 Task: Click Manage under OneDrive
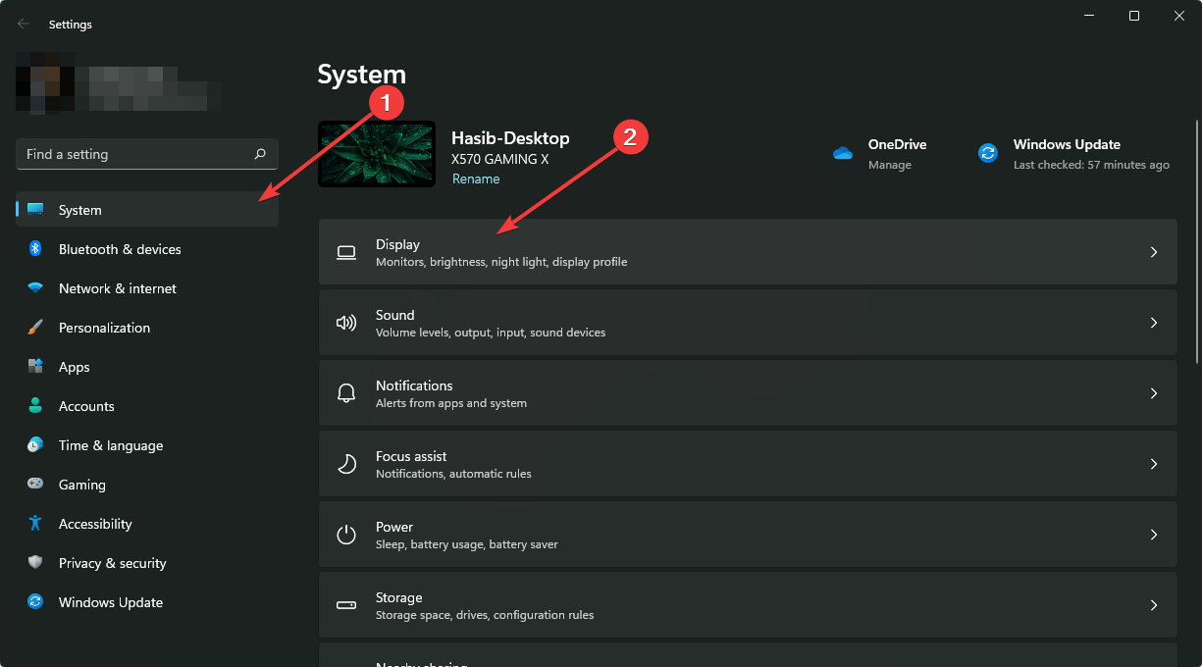pos(890,165)
